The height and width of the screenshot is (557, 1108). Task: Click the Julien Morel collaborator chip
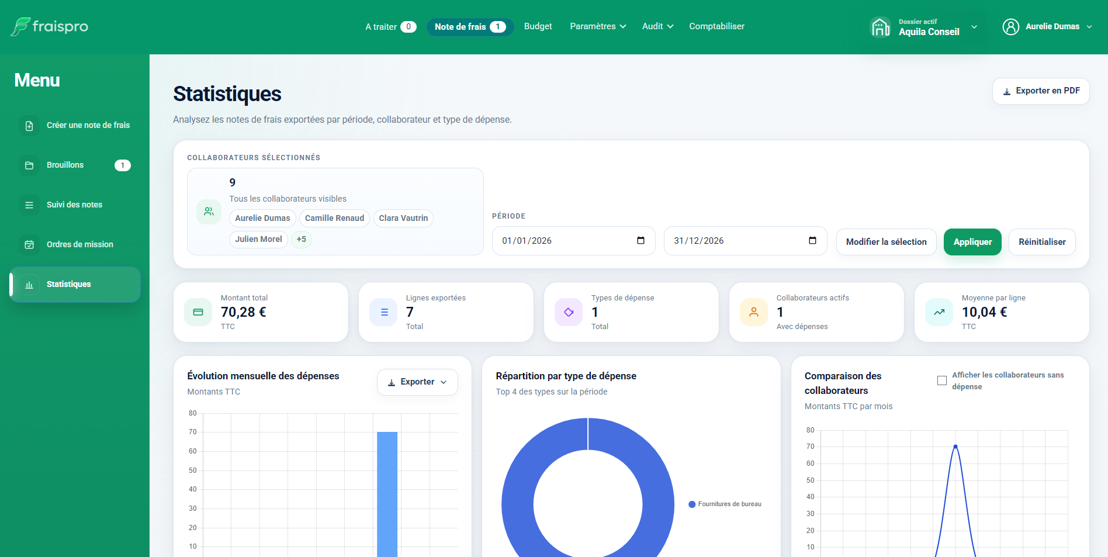click(258, 240)
